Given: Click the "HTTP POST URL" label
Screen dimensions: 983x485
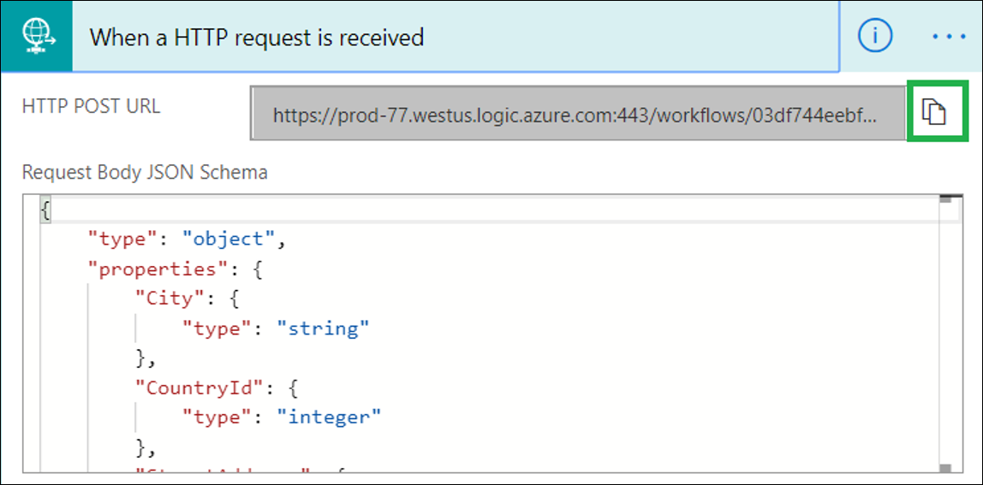Looking at the screenshot, I should 91,107.
